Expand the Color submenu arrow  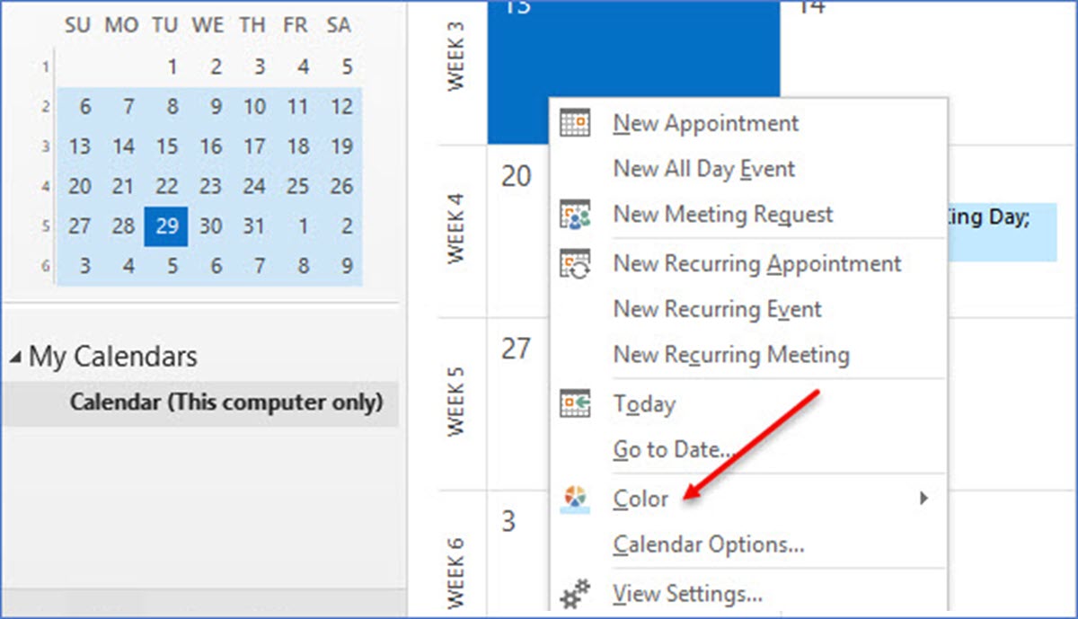coord(926,499)
